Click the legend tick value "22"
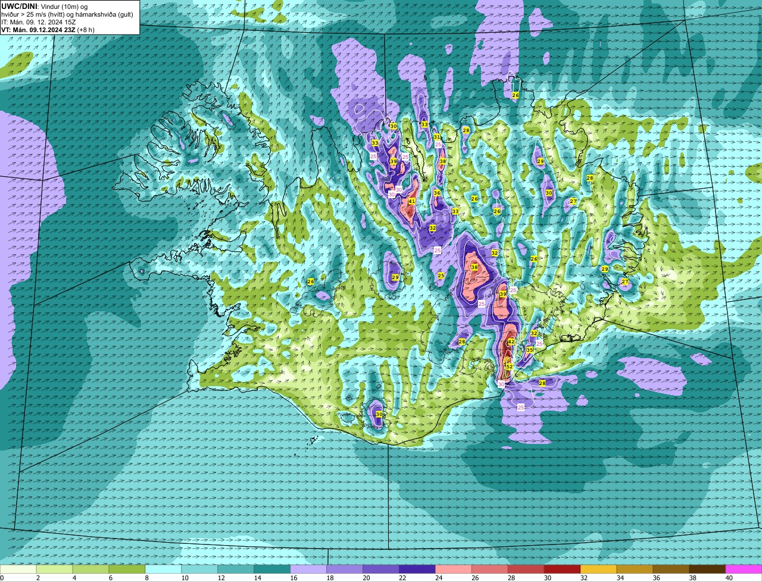Viewport: 762px width, 582px height. [x=403, y=578]
